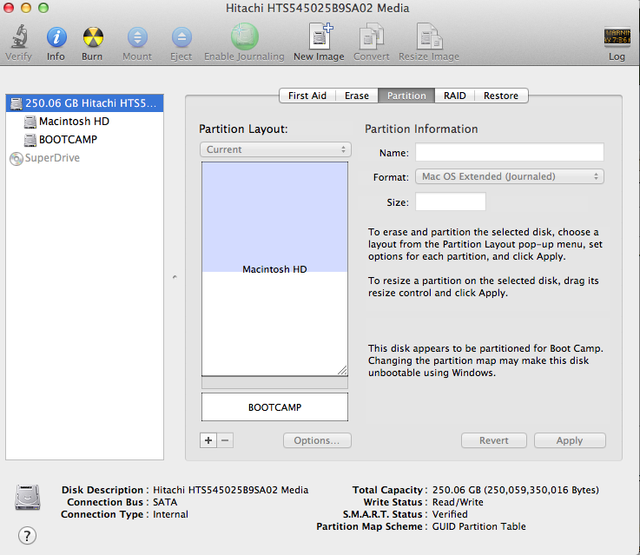The width and height of the screenshot is (640, 555).
Task: Switch to the Erase tab
Action: pyautogui.click(x=357, y=96)
